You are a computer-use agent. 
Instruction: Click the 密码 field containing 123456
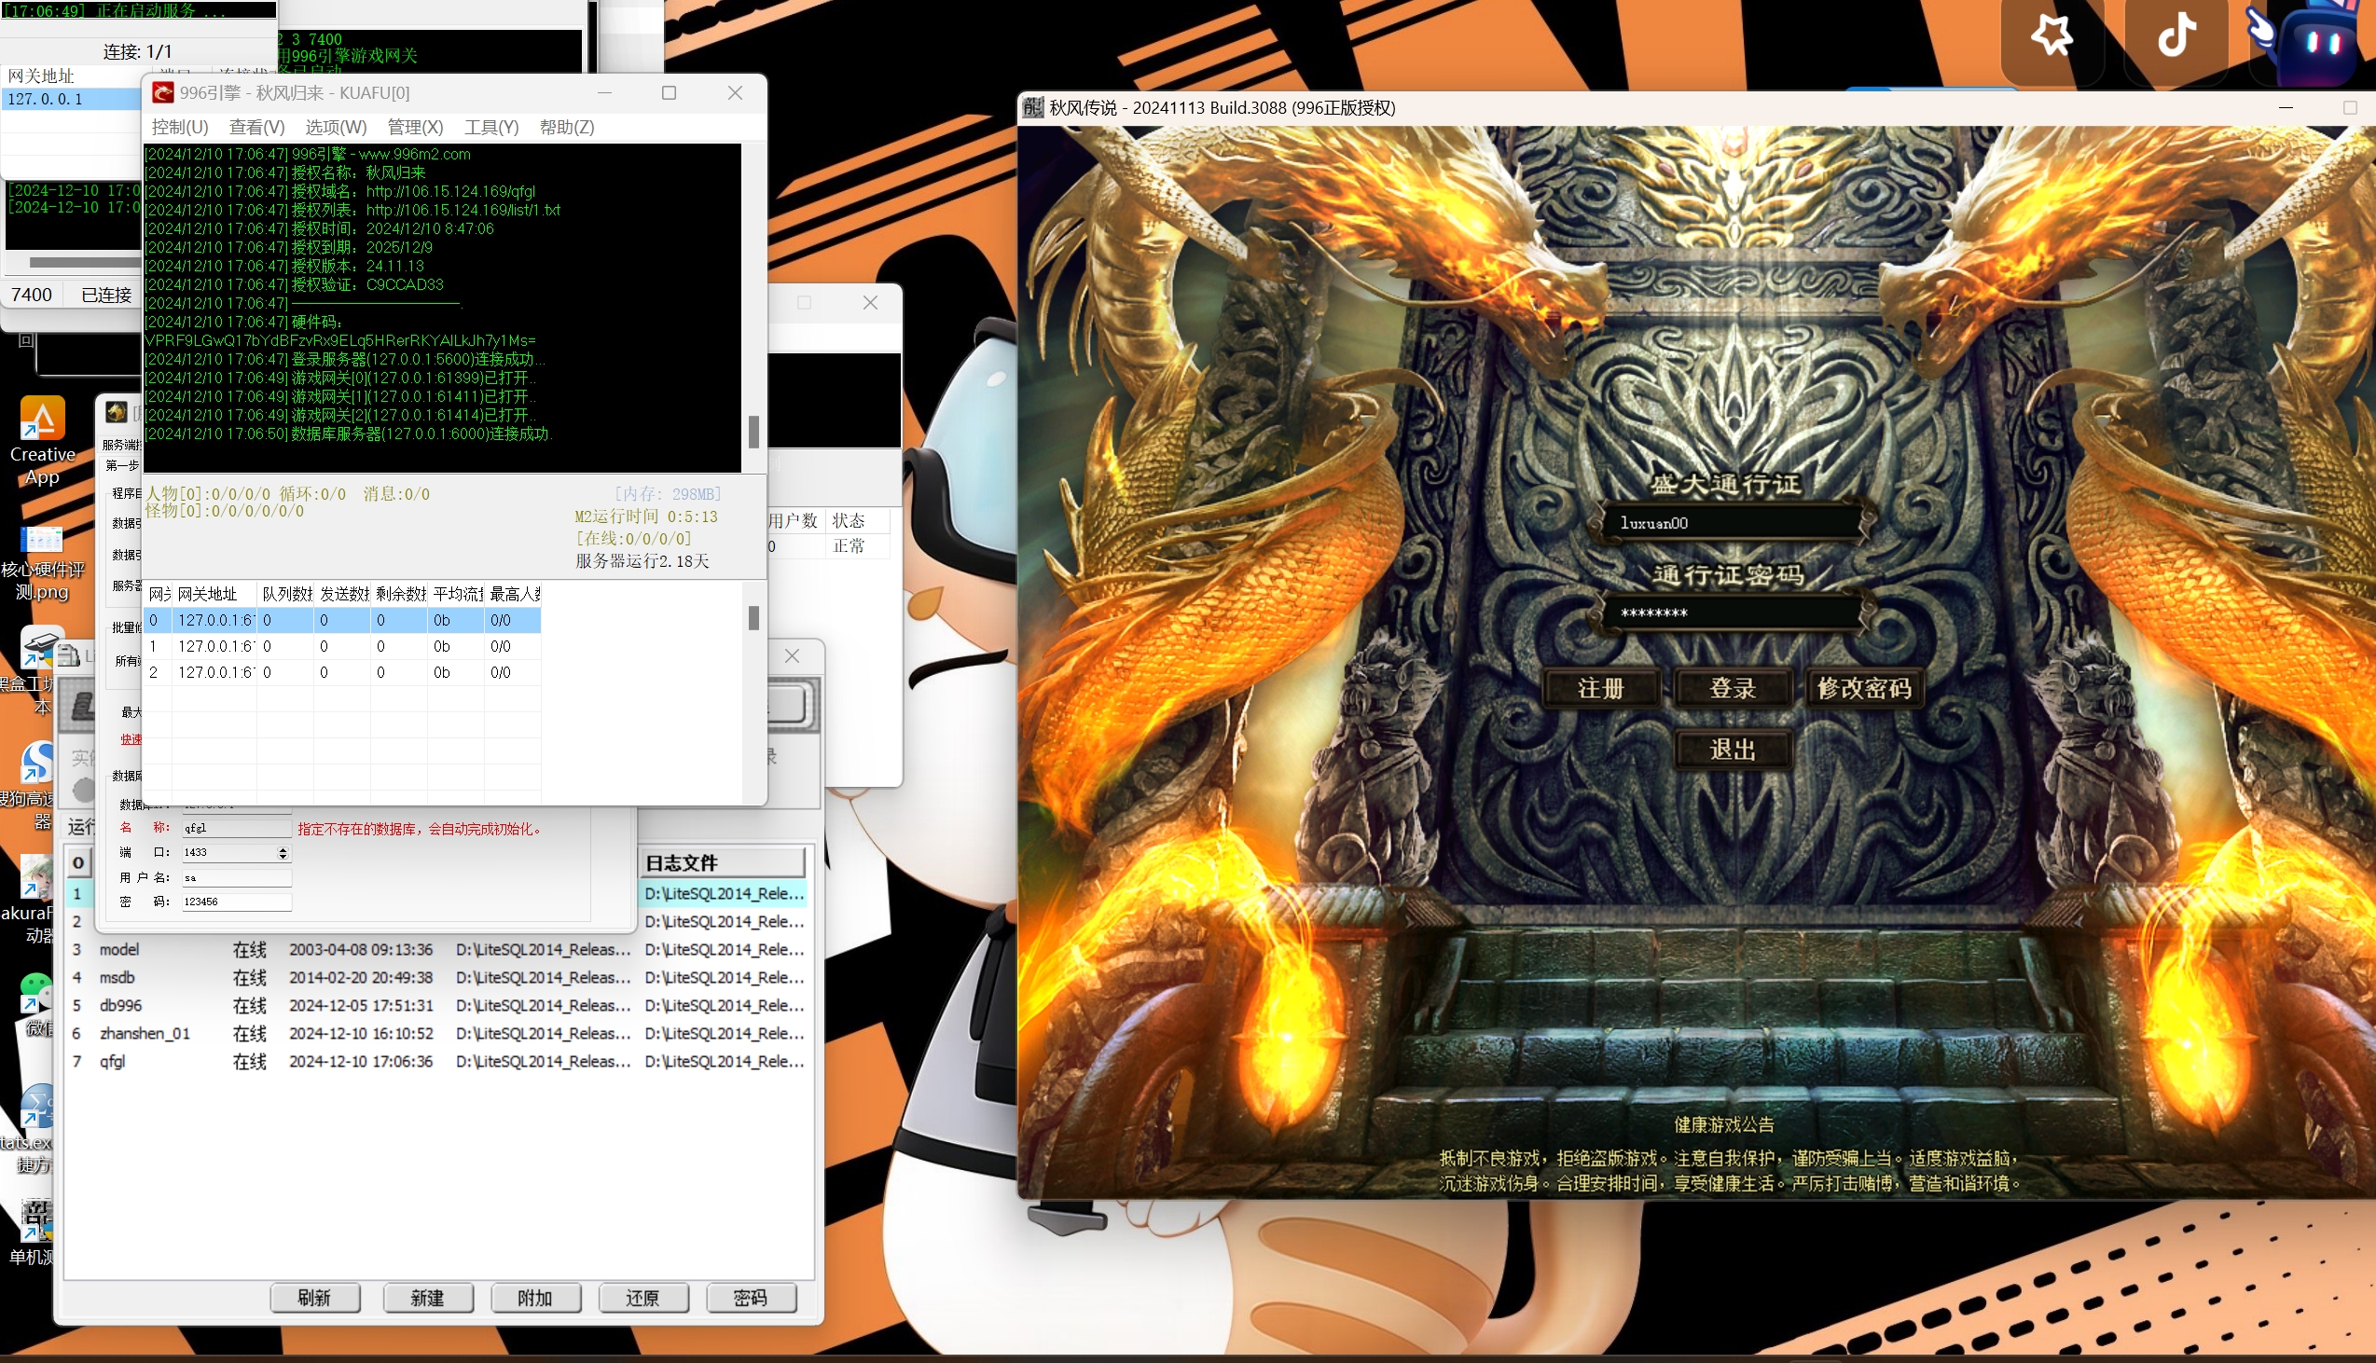click(237, 902)
